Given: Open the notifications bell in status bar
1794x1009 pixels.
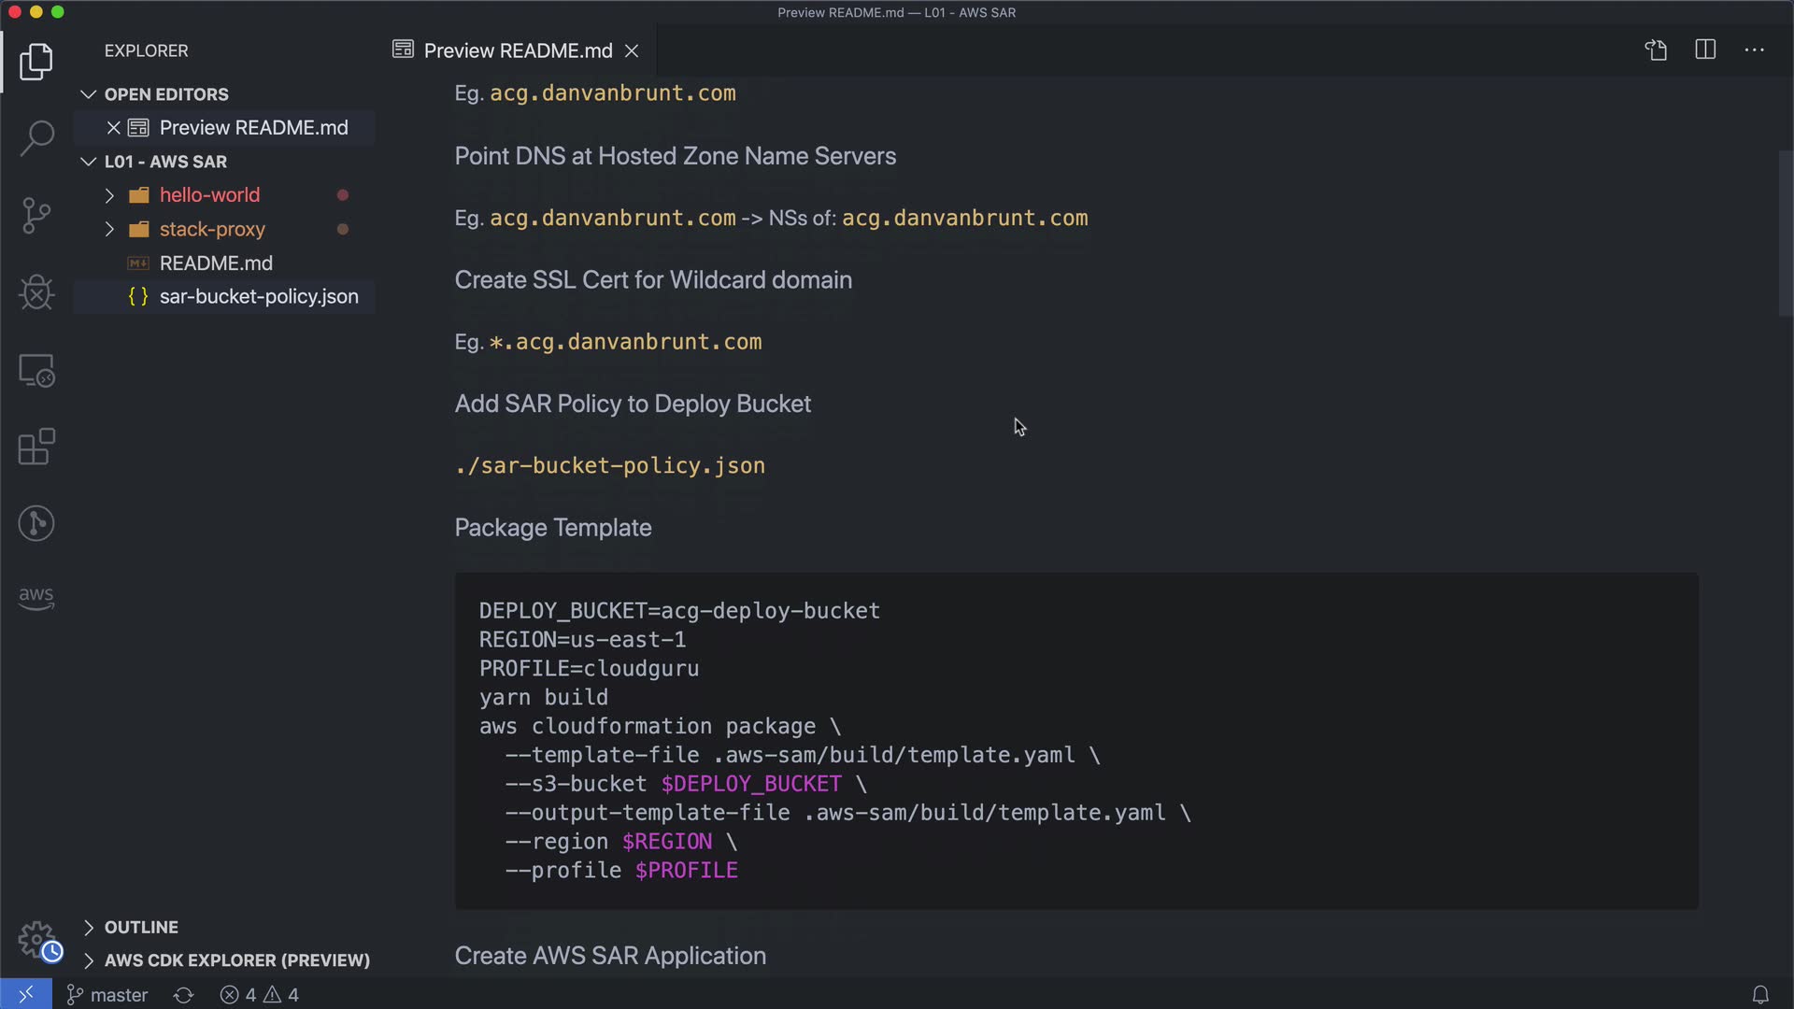Looking at the screenshot, I should pyautogui.click(x=1759, y=995).
